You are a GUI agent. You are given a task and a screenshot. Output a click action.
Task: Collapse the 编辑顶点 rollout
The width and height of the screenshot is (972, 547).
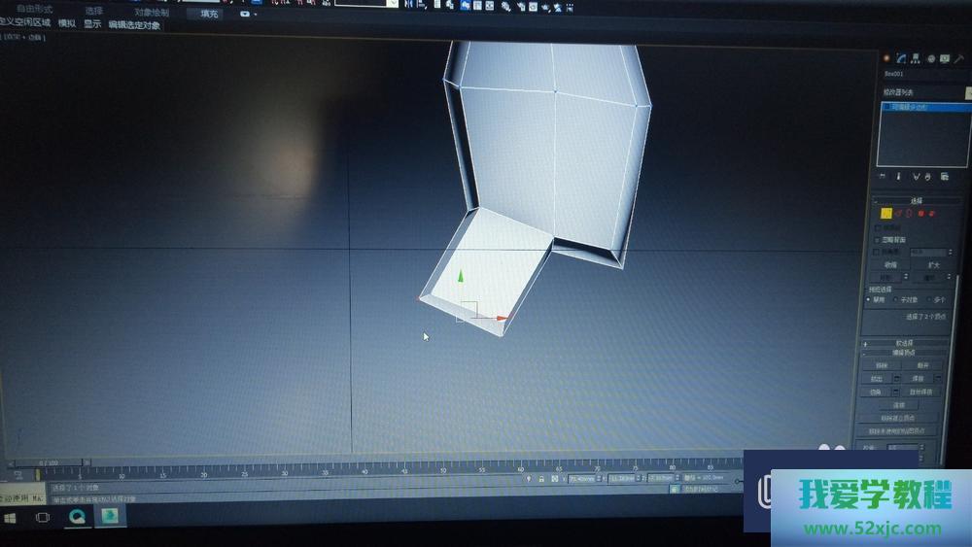903,353
